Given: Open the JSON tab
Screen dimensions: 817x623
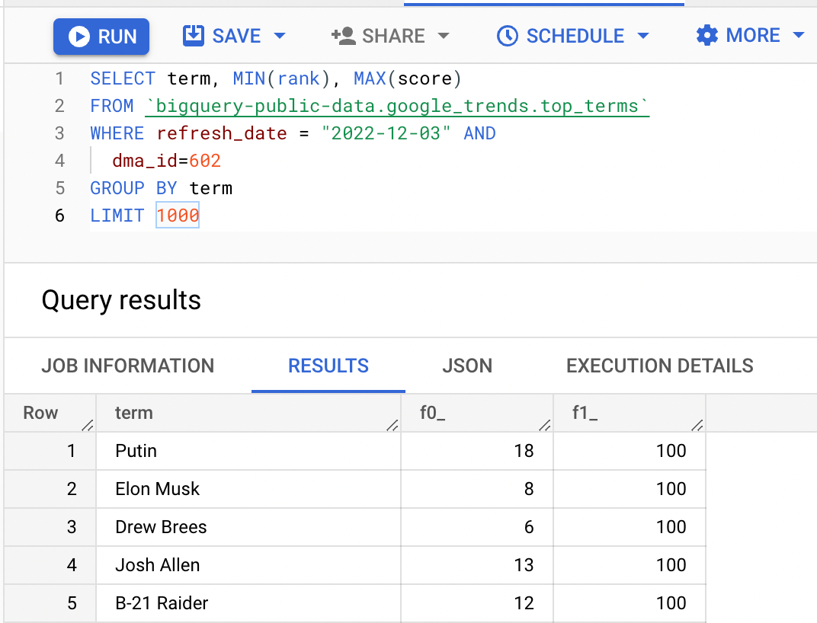Looking at the screenshot, I should click(x=467, y=366).
